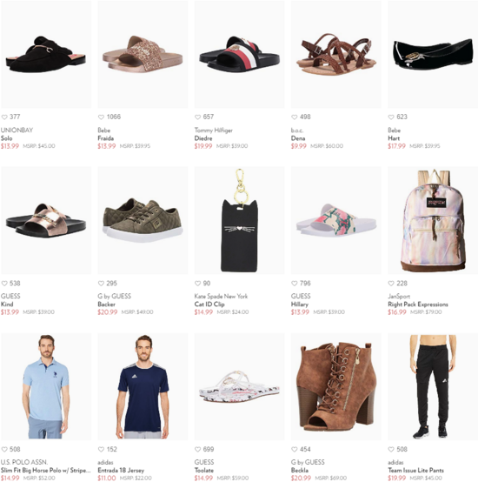Open the Bebe Fraida glitter slide image
This screenshot has width=478, height=482.
click(143, 55)
